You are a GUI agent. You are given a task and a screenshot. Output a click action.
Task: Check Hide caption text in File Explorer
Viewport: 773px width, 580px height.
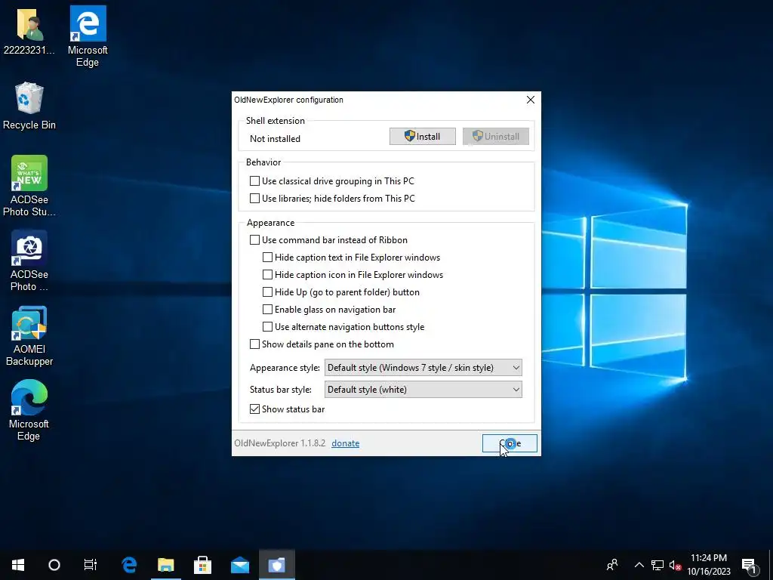click(268, 257)
